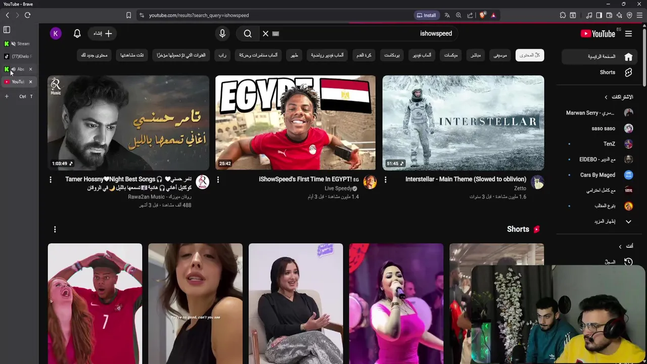Close the Abs tab

pyautogui.click(x=30, y=69)
